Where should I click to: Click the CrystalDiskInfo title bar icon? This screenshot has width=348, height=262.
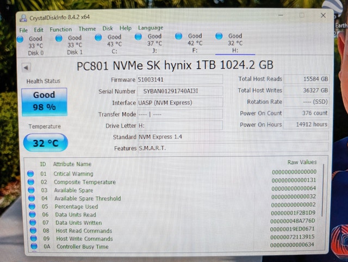click(x=23, y=18)
